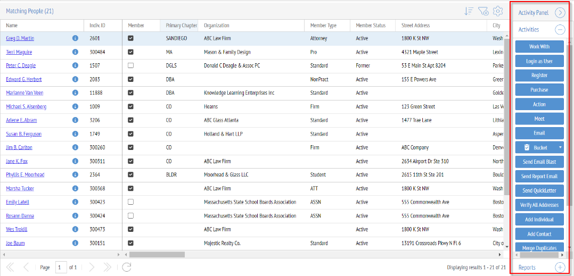Click the Purchase button
The image size is (574, 276).
point(539,90)
